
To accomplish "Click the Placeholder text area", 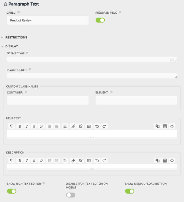I will click(x=92, y=75).
